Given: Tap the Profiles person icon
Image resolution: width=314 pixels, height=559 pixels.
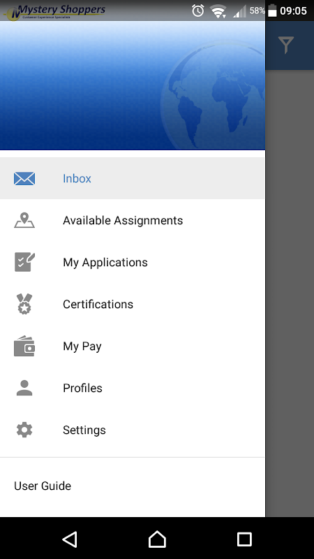Looking at the screenshot, I should 24,388.
